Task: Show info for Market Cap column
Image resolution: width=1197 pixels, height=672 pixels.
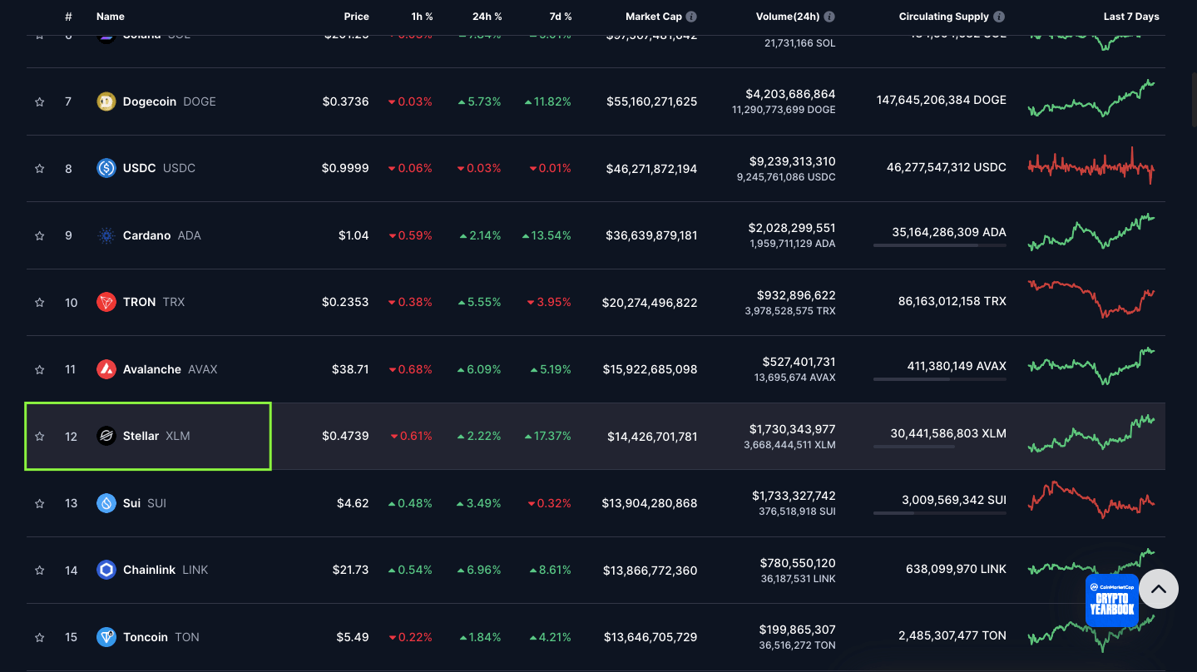Action: pos(691,17)
